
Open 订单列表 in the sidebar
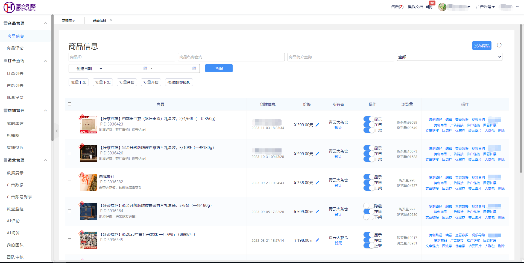coord(15,74)
